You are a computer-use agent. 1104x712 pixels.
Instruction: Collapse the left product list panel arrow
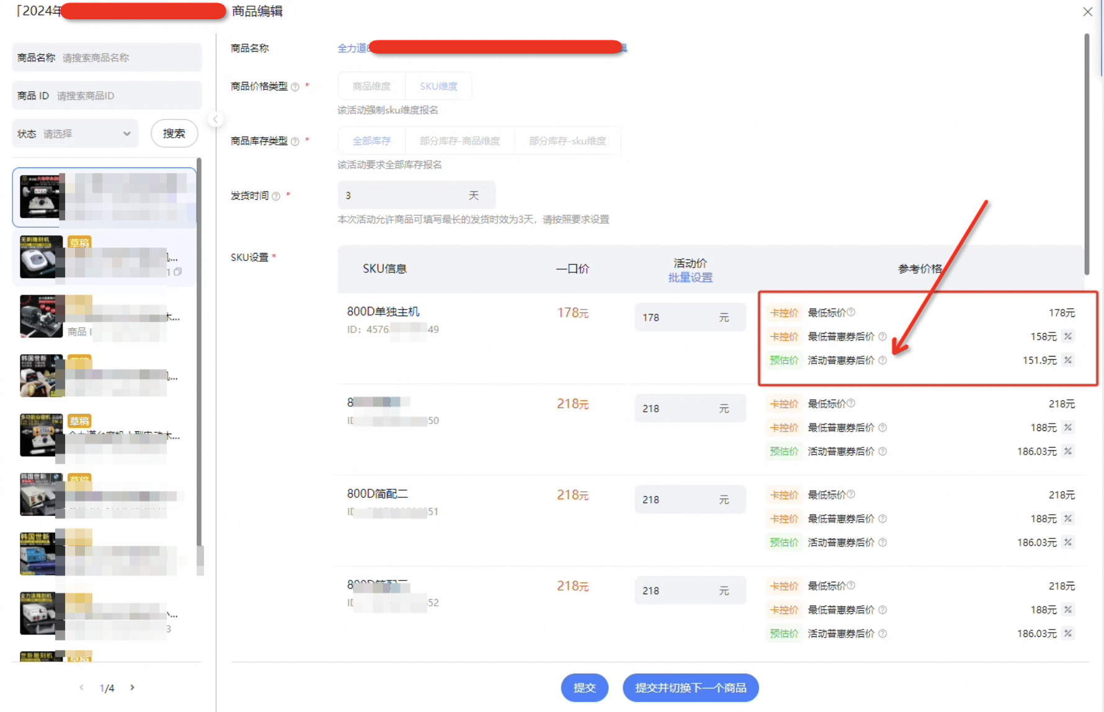point(215,119)
